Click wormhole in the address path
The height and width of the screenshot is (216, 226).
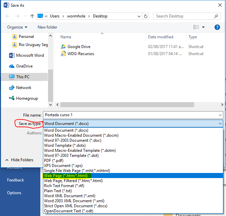(x=76, y=16)
